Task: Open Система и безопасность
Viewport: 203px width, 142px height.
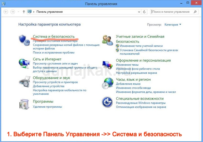Action: tap(54, 37)
